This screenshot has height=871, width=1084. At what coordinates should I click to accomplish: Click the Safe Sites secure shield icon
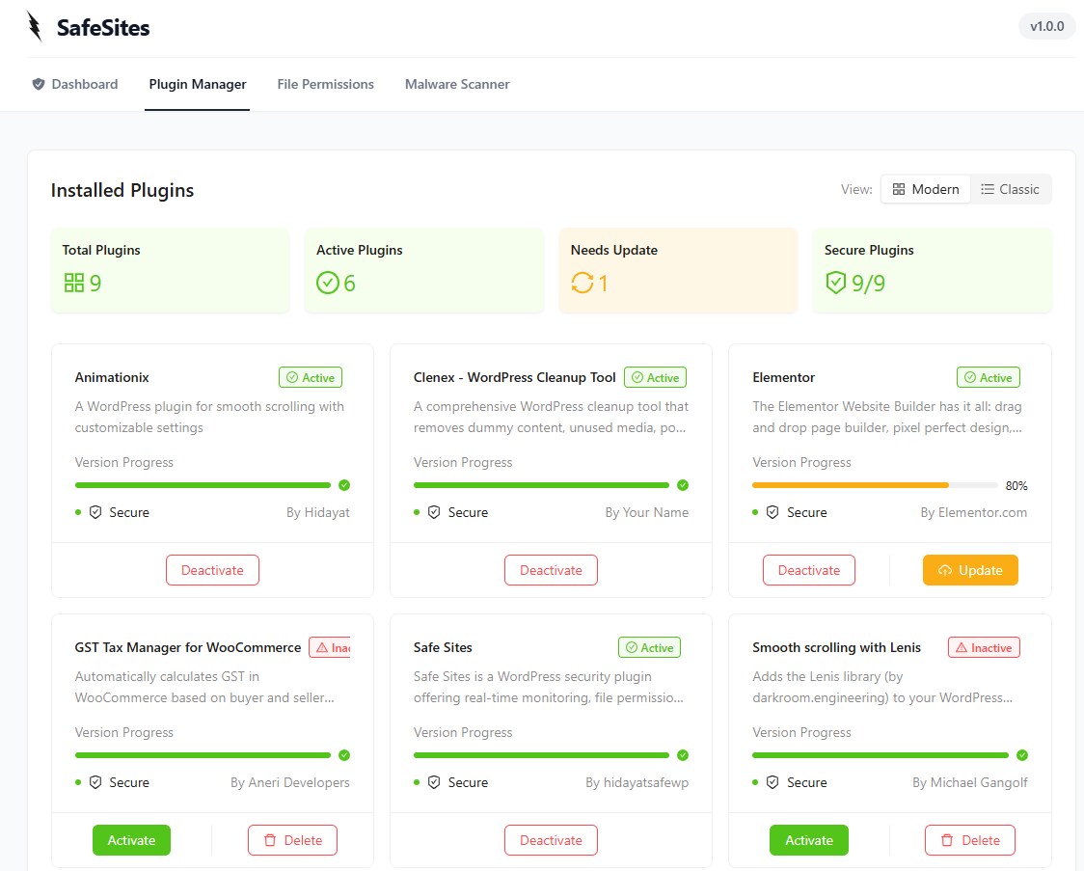coord(434,782)
